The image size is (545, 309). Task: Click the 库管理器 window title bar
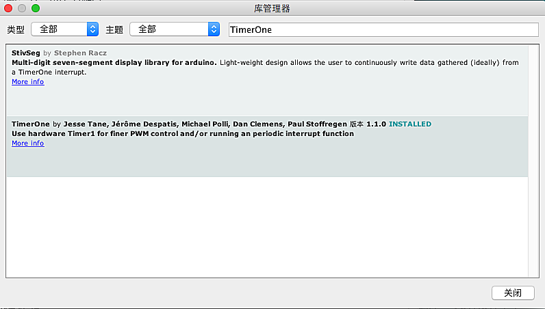(x=272, y=8)
